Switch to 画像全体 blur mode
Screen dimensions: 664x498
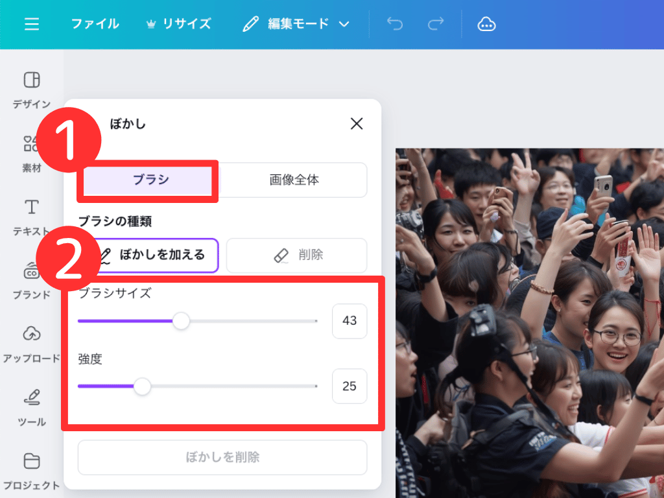click(x=294, y=180)
